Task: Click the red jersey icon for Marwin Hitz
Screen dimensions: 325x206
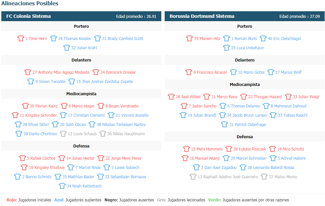Action: tap(189, 38)
